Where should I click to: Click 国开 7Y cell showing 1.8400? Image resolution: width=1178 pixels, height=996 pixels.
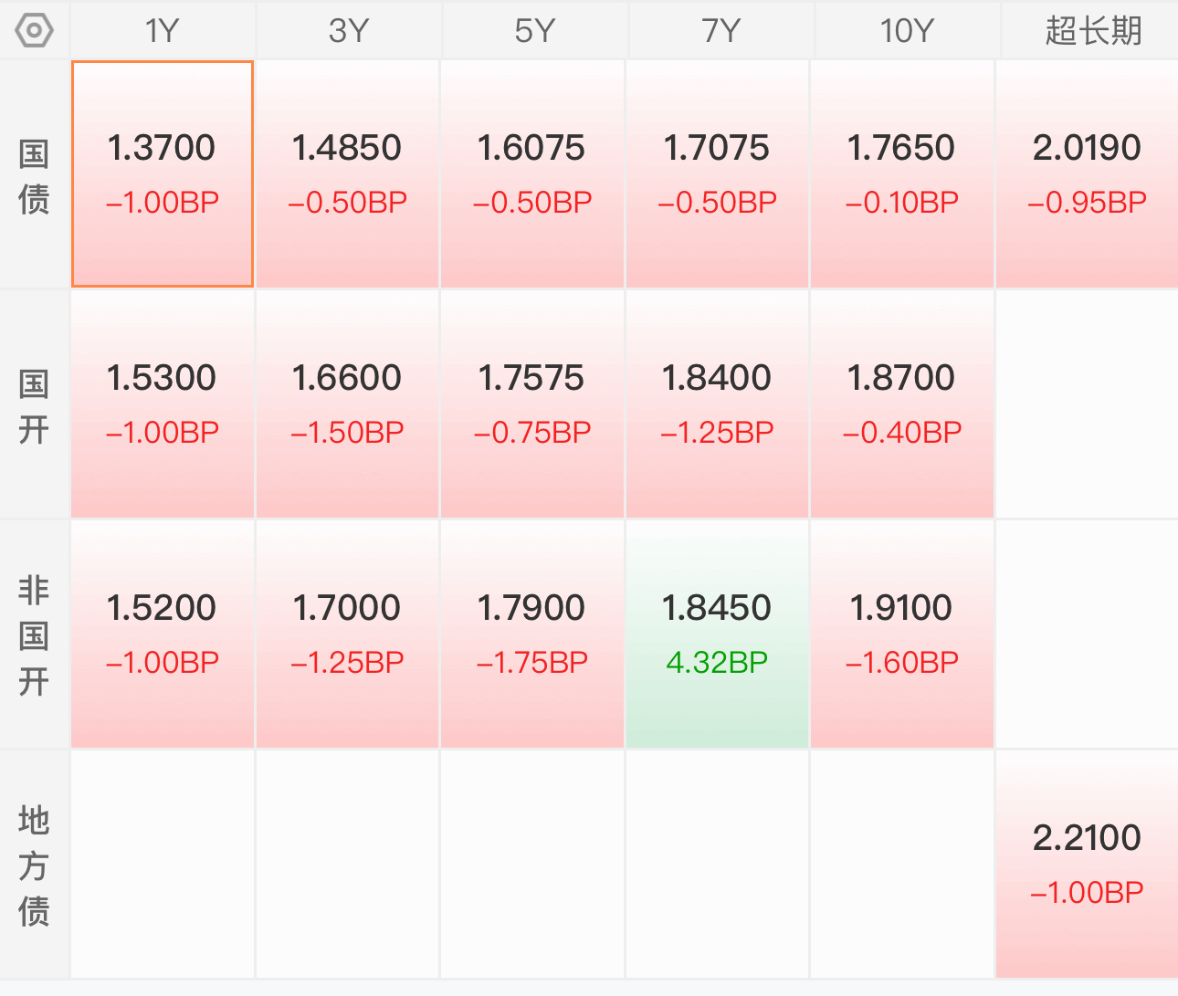pos(717,404)
